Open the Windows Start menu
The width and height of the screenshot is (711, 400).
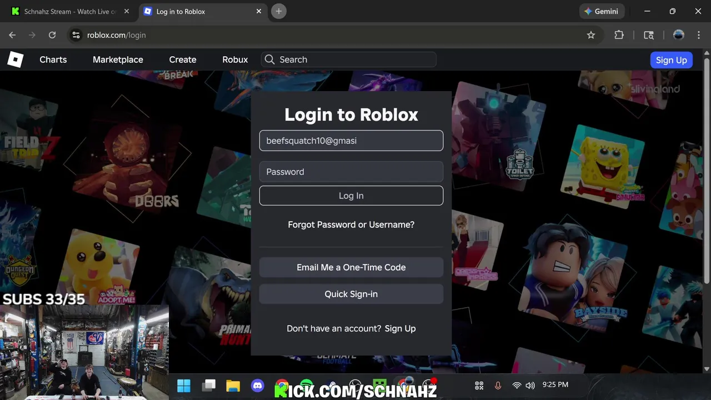183,386
